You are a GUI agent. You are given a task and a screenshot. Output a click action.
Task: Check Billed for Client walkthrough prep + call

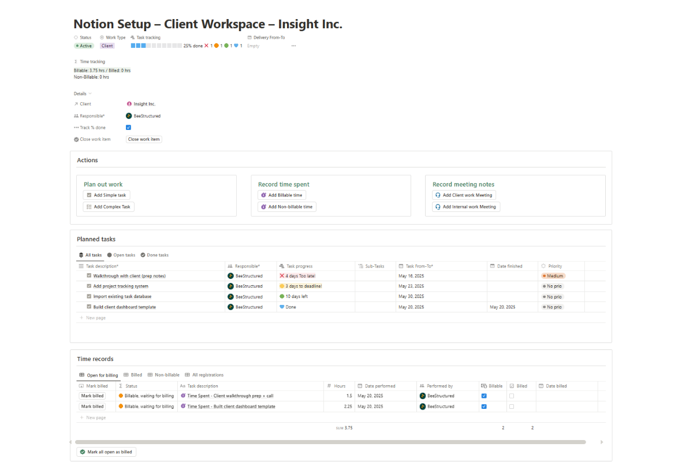pos(512,396)
